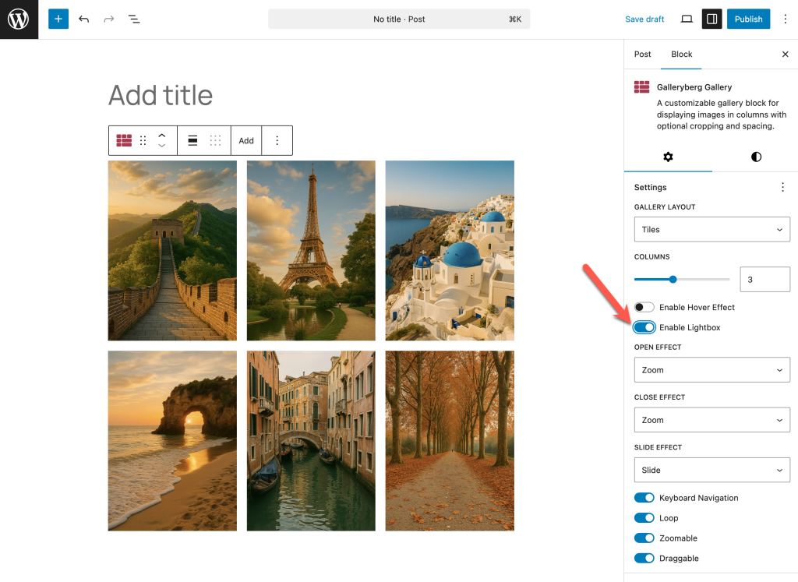Expand the Open Effect dropdown
The image size is (798, 582).
[711, 370]
